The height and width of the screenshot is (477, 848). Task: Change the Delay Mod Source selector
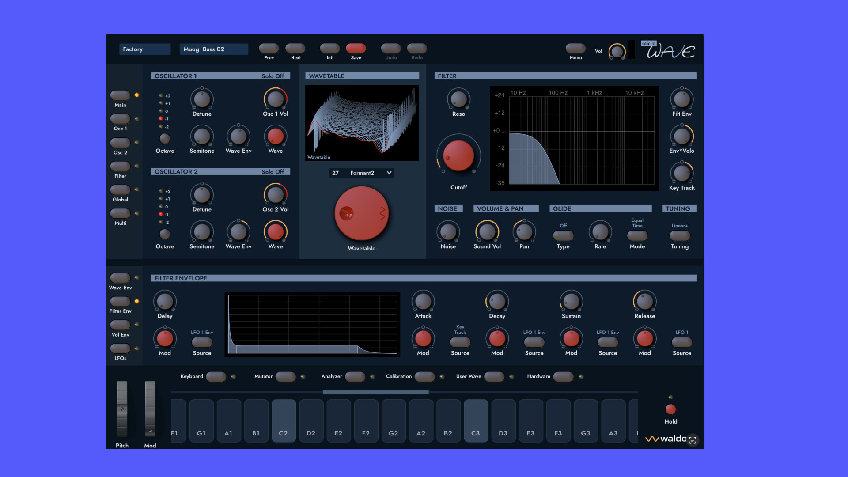202,342
